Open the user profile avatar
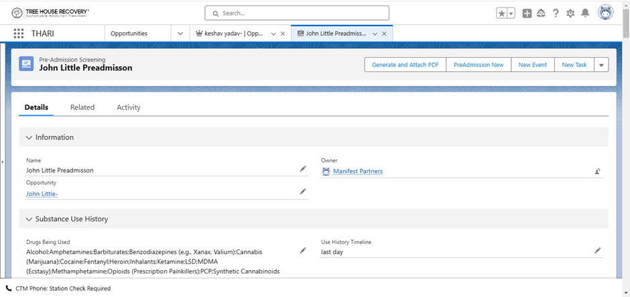Screen dimensions: 630x297 [x=605, y=13]
